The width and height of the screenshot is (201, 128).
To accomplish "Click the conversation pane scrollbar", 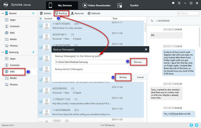I will pos(200,37).
